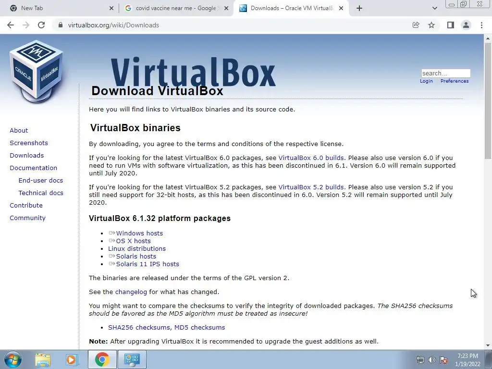Open Chrome's three-dot menu
The height and width of the screenshot is (369, 492).
tap(481, 25)
